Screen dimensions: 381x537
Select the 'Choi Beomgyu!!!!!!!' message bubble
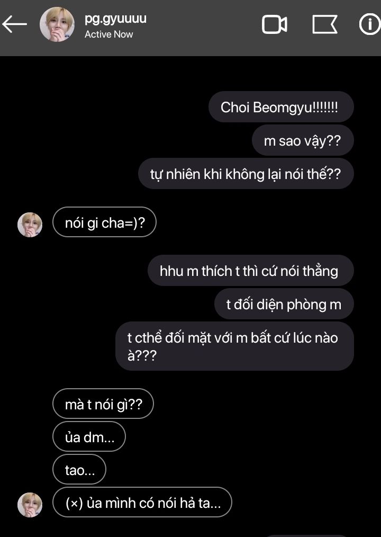tap(281, 107)
